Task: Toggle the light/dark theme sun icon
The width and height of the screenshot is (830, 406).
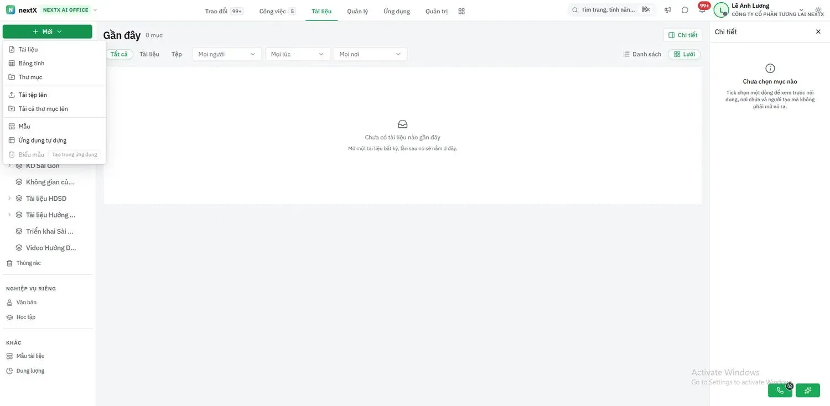Action: click(818, 10)
